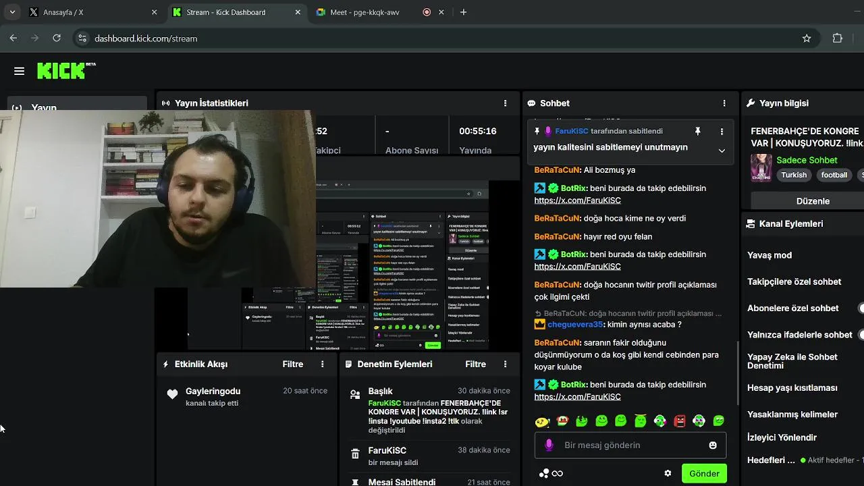The height and width of the screenshot is (486, 864).
Task: Click the purple microphone icon in message box
Action: coord(549,445)
